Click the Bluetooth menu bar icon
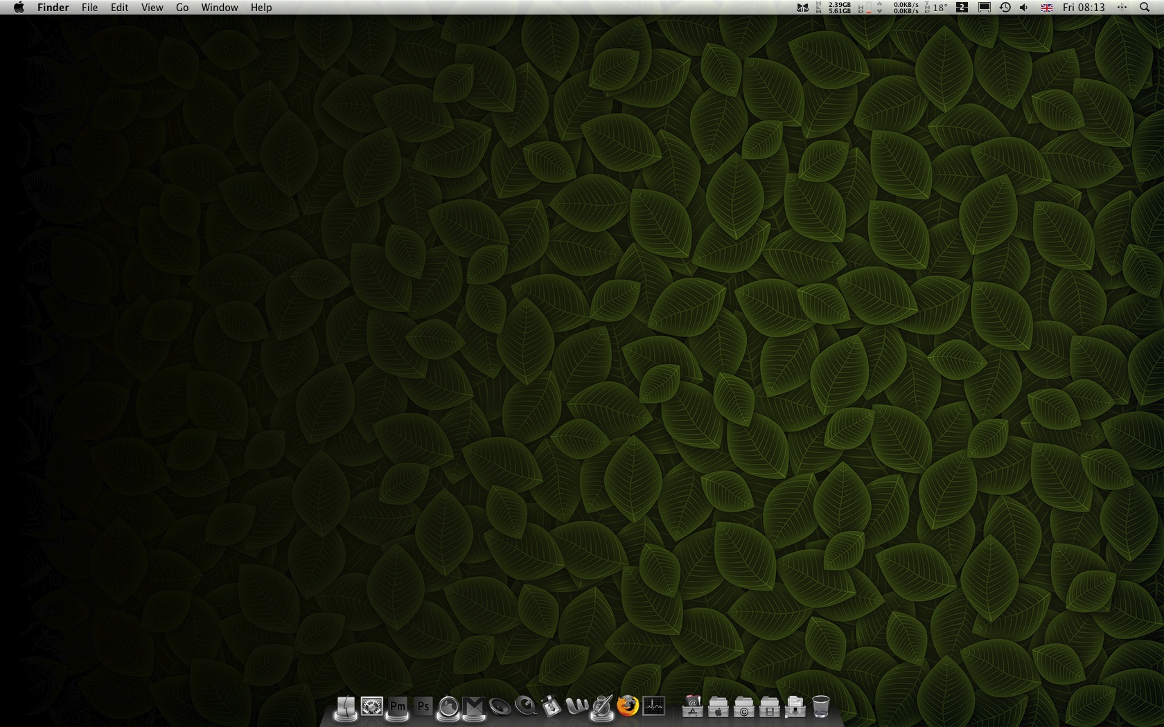Viewport: 1164px width, 727px height. [1122, 7]
